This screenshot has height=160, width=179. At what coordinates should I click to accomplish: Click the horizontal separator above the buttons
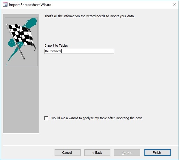89,146
